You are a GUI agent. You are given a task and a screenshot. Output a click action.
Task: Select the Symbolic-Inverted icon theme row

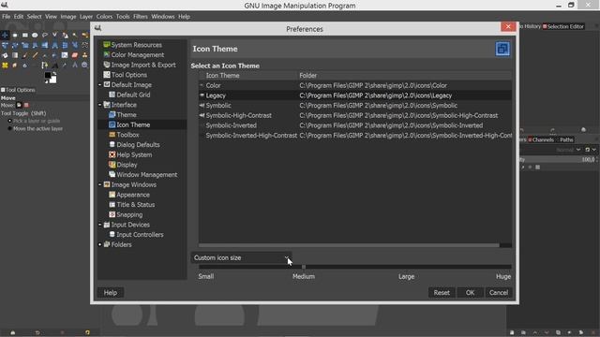(354, 125)
